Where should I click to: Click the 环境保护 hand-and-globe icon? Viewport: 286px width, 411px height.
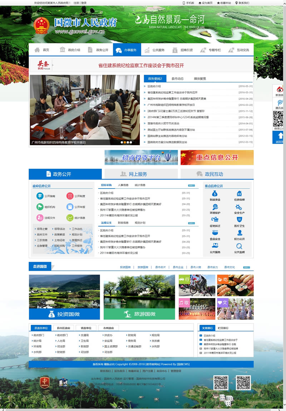click(x=215, y=207)
